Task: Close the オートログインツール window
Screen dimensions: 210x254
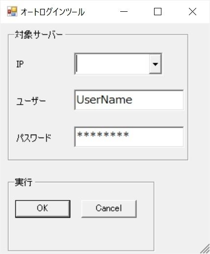Action: point(192,12)
